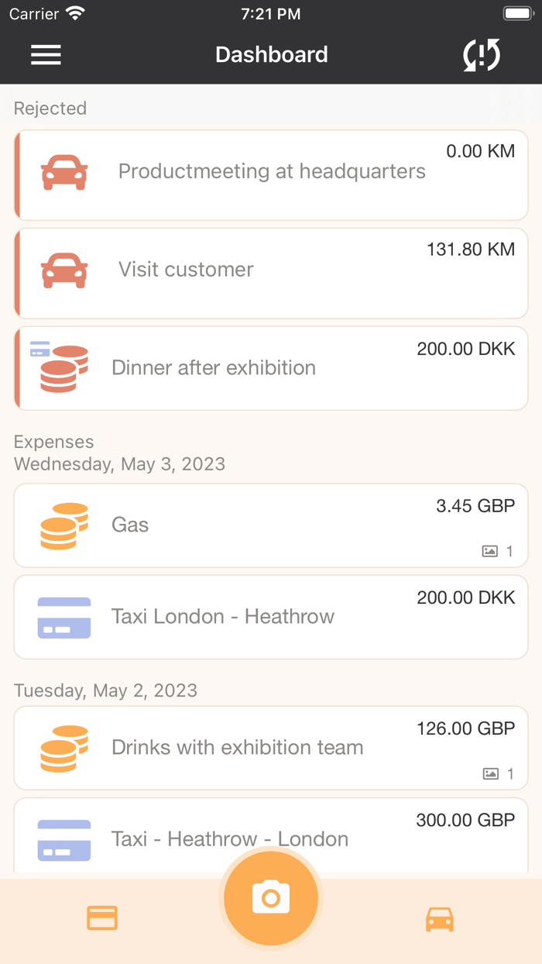542x964 pixels.
Task: Open mileage view via bottom-right car icon
Action: [x=439, y=918]
